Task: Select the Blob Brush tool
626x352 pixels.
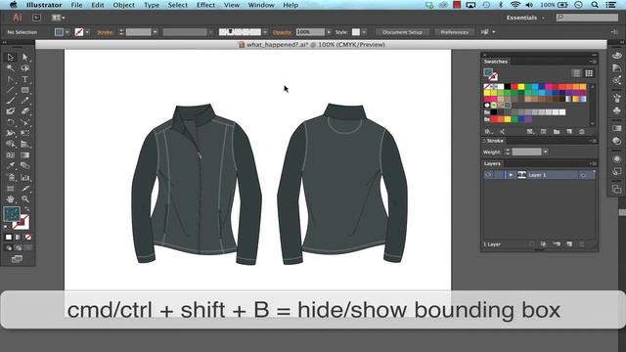Action: pyautogui.click(x=11, y=111)
